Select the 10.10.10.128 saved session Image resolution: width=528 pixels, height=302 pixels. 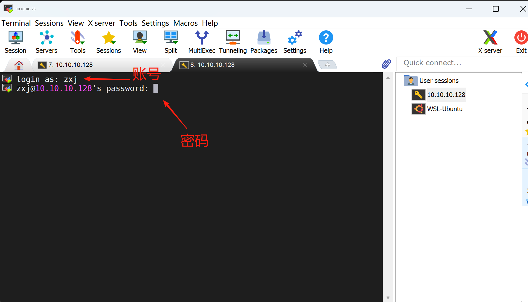[x=446, y=95]
